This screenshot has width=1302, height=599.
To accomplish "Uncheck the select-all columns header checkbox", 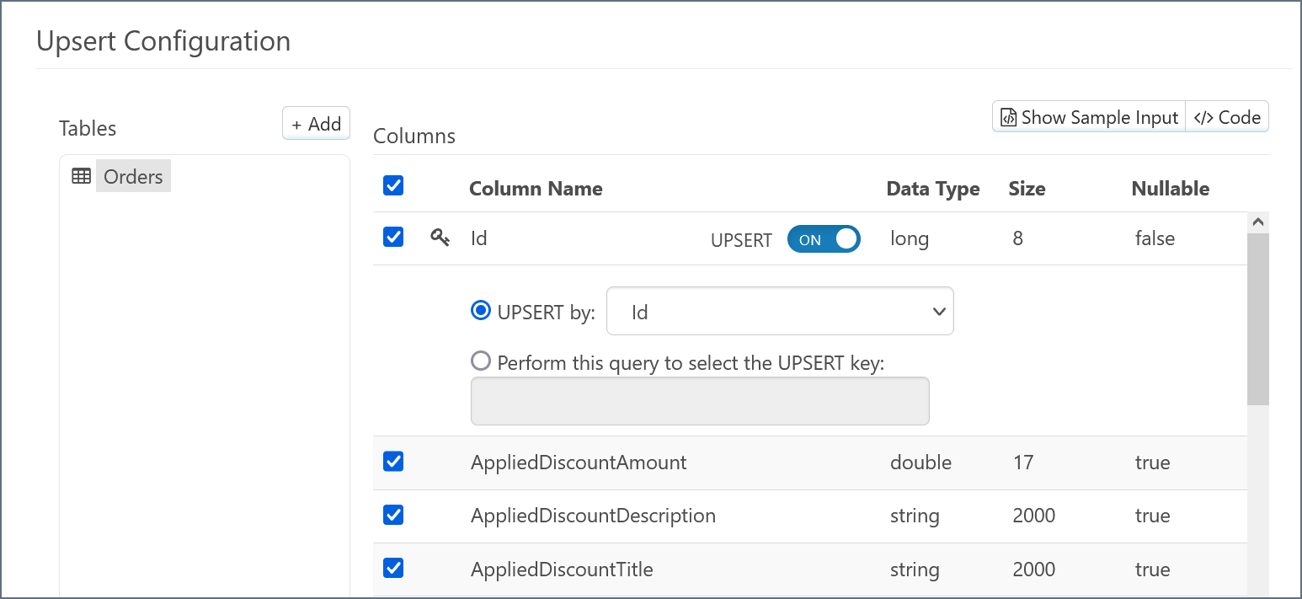I will (x=393, y=186).
